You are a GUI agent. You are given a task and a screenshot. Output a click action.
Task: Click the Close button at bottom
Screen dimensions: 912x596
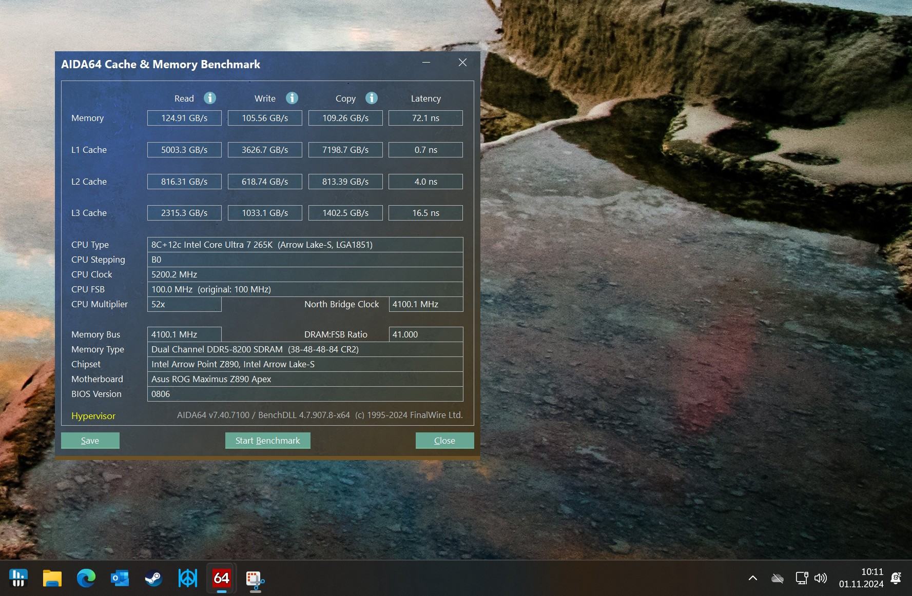point(444,441)
